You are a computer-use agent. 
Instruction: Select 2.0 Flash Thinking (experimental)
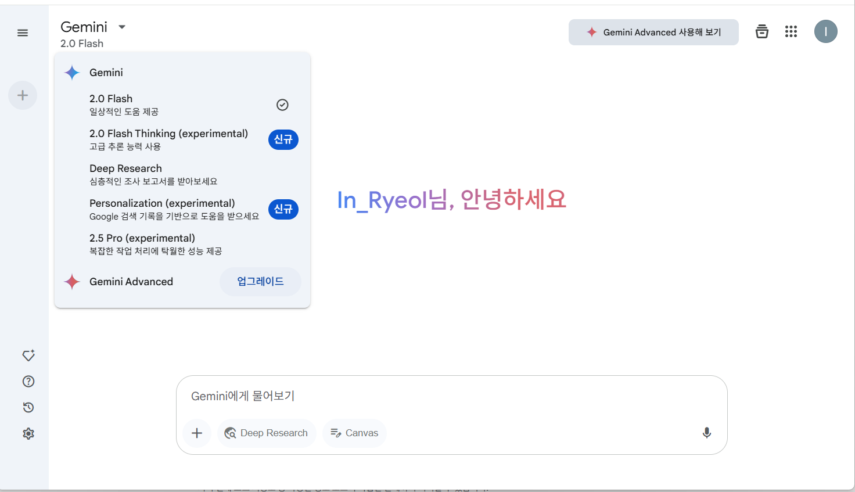pos(182,139)
